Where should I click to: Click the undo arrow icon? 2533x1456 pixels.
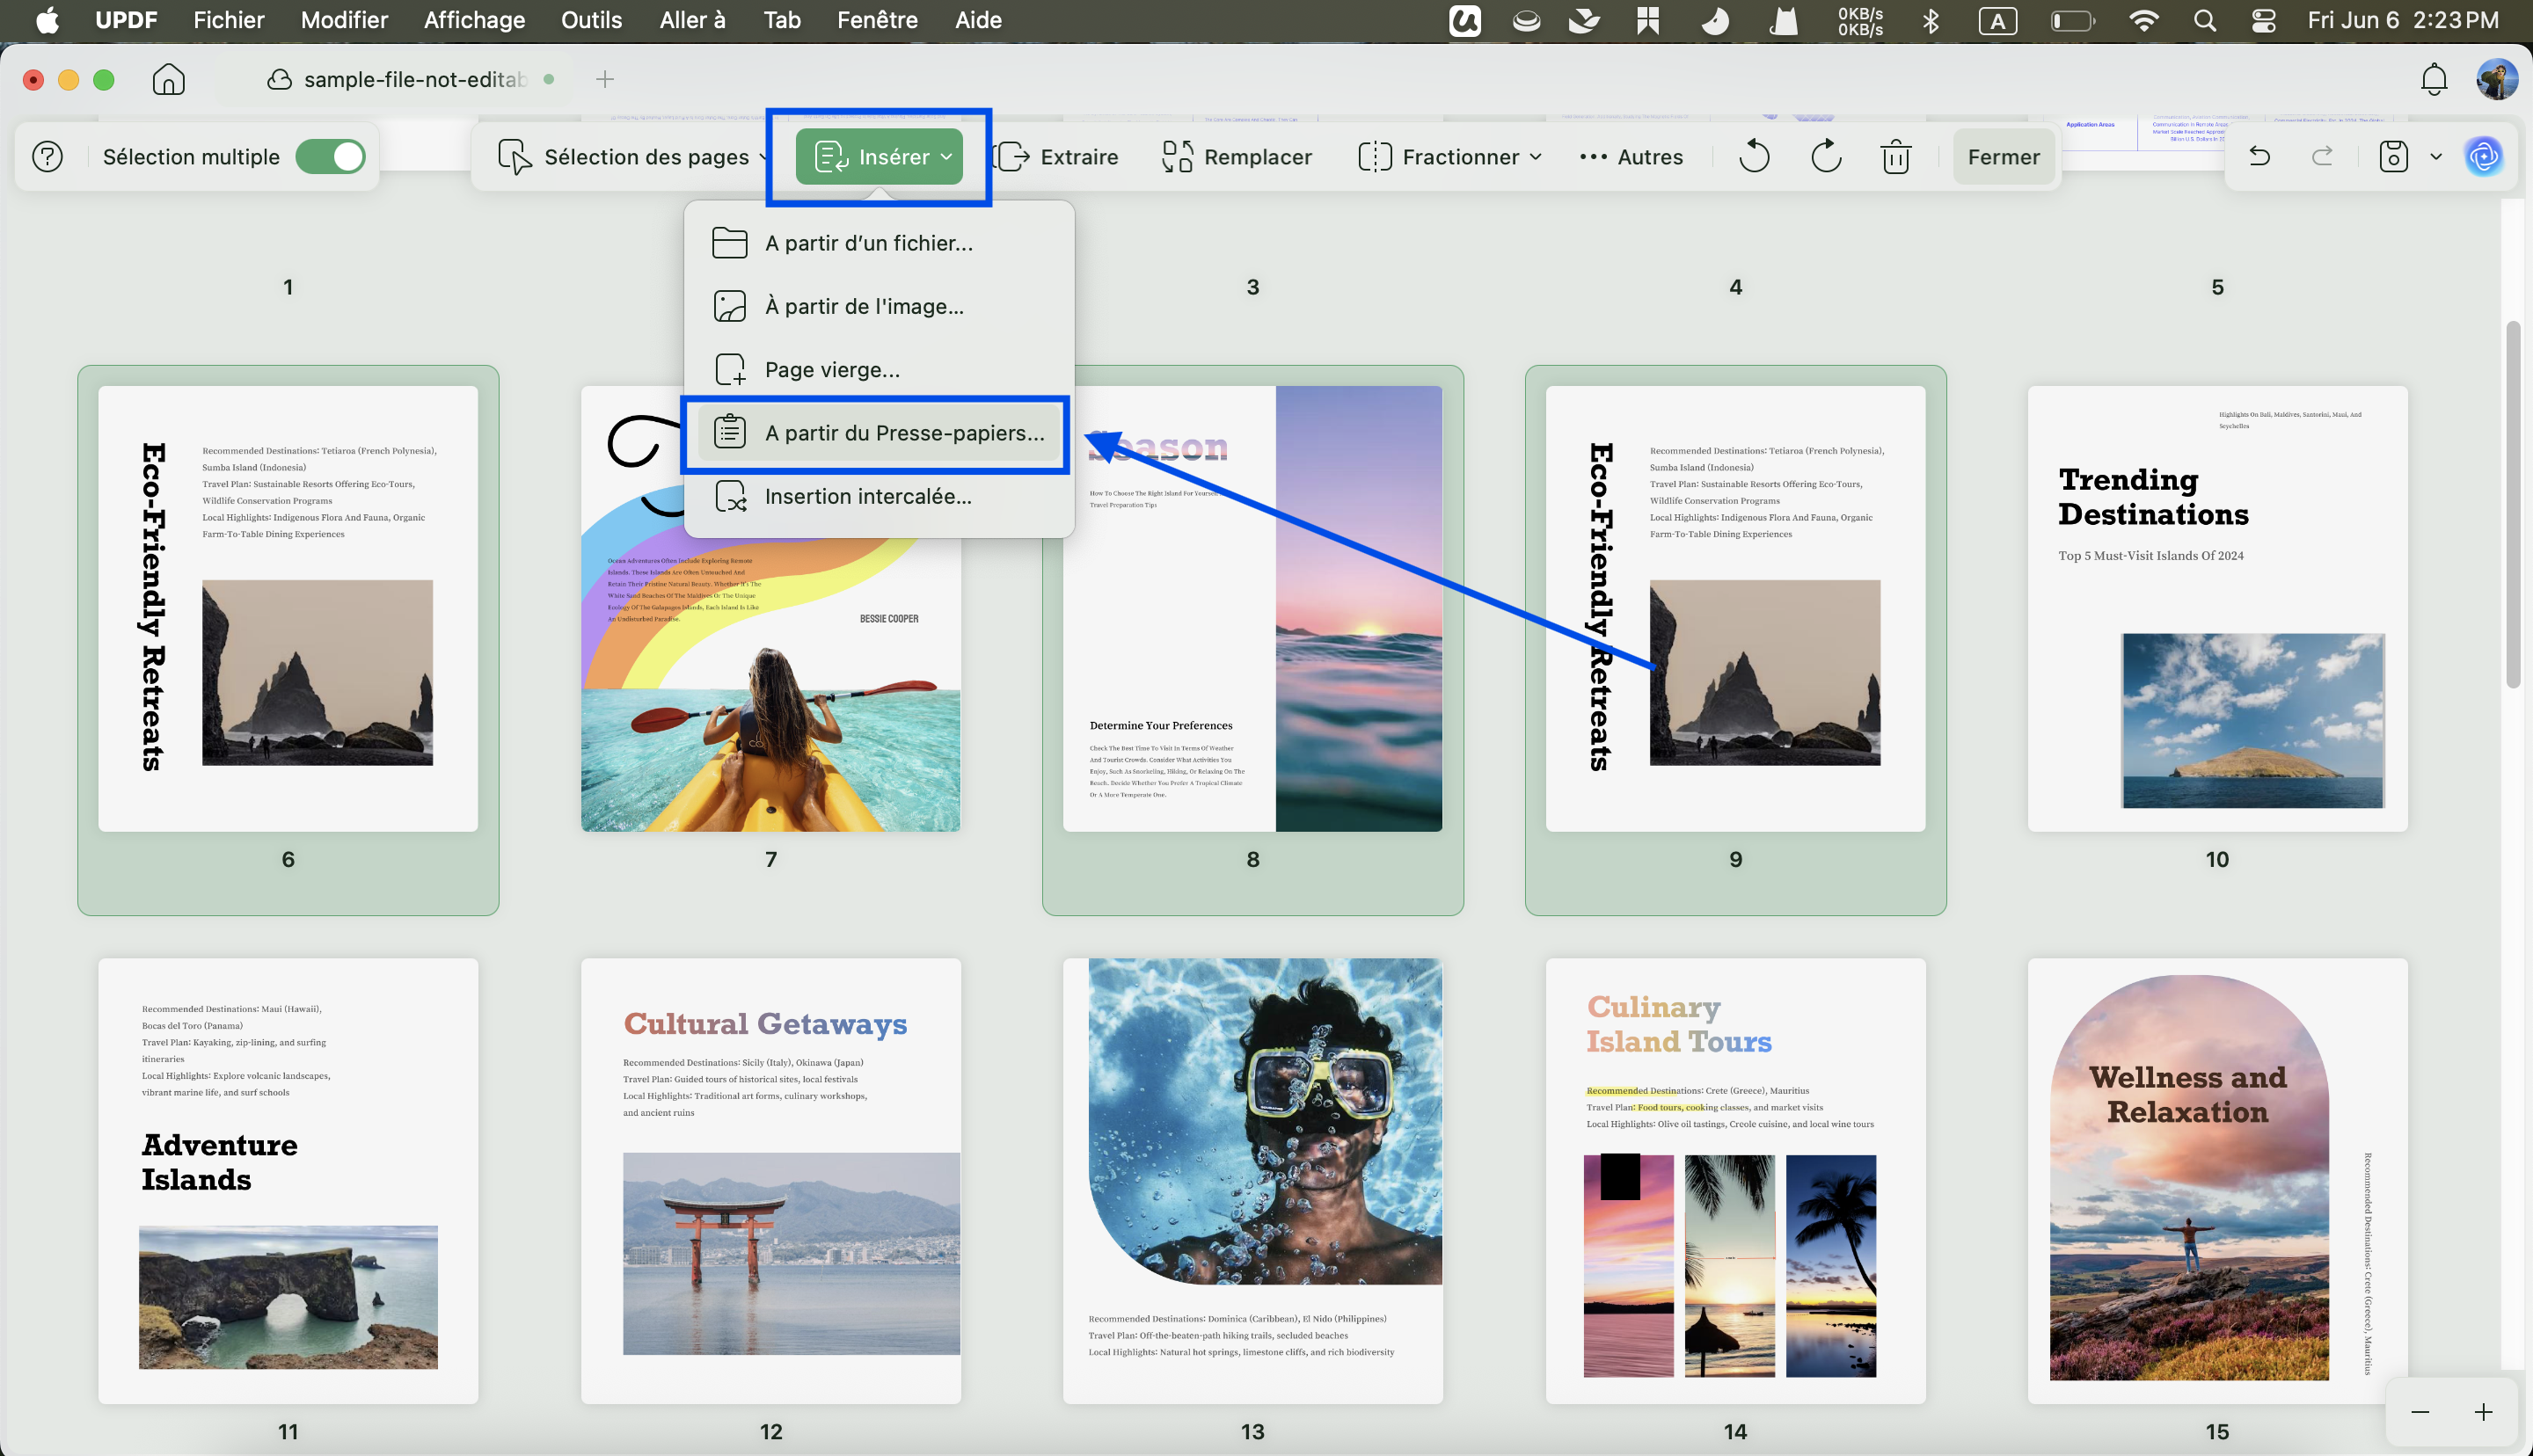click(2259, 156)
